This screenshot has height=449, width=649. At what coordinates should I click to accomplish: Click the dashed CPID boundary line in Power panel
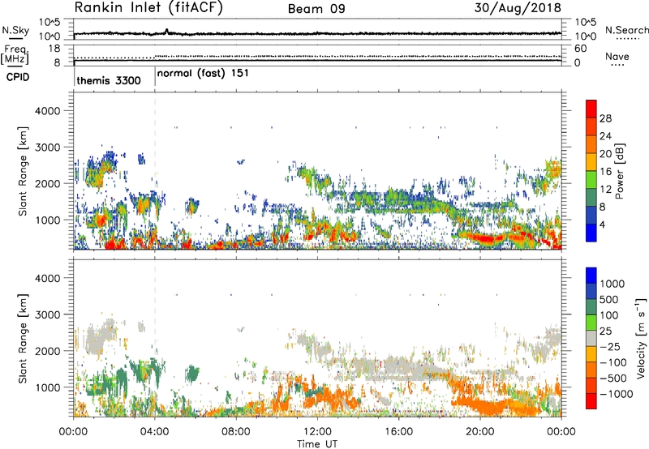click(155, 171)
